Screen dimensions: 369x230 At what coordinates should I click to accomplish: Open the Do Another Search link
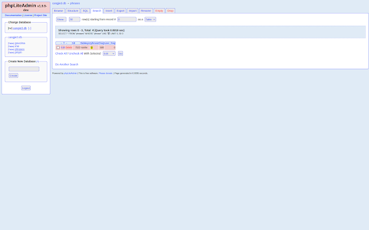(66, 64)
